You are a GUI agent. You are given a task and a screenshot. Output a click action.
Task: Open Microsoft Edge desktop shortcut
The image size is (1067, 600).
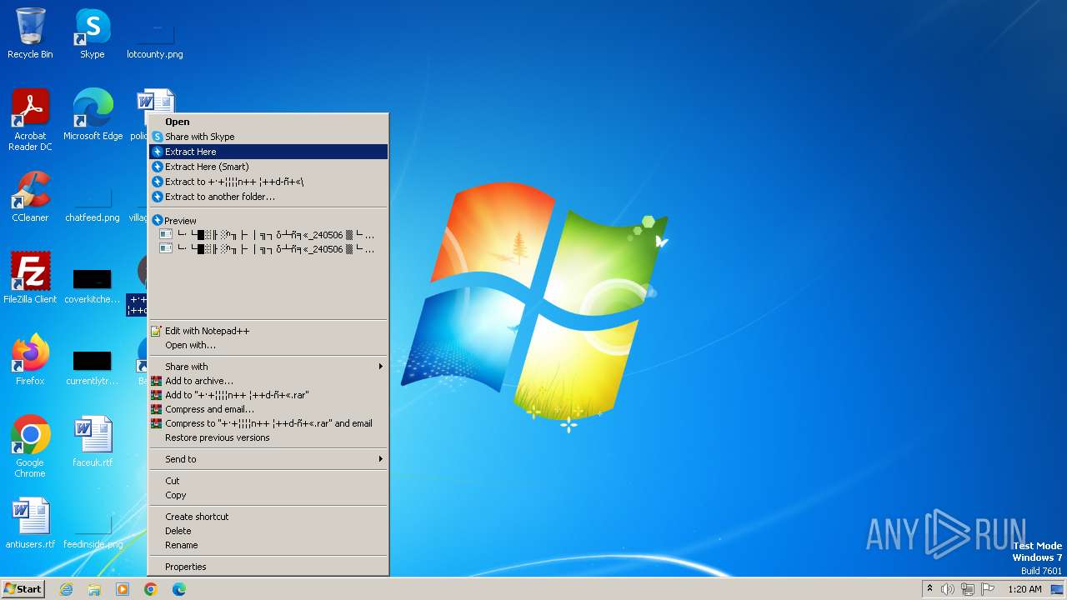coord(93,115)
